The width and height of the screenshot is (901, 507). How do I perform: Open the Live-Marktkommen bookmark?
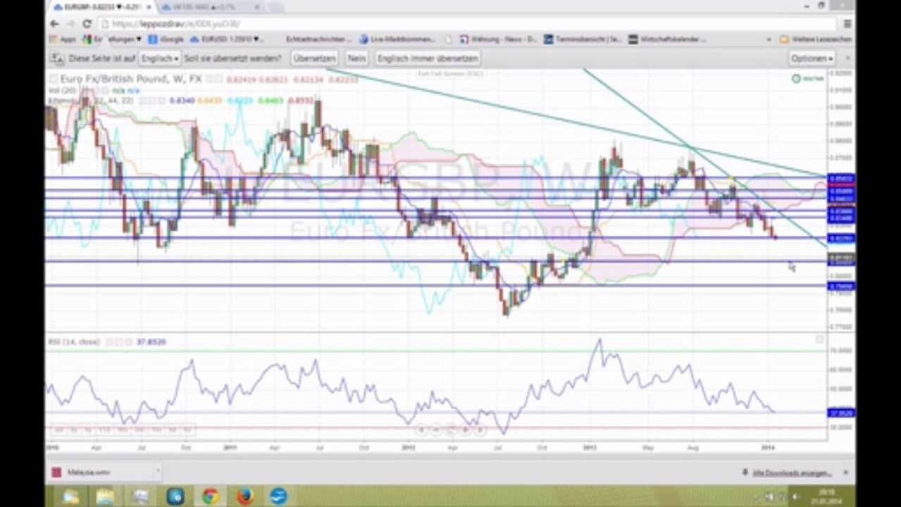(398, 39)
